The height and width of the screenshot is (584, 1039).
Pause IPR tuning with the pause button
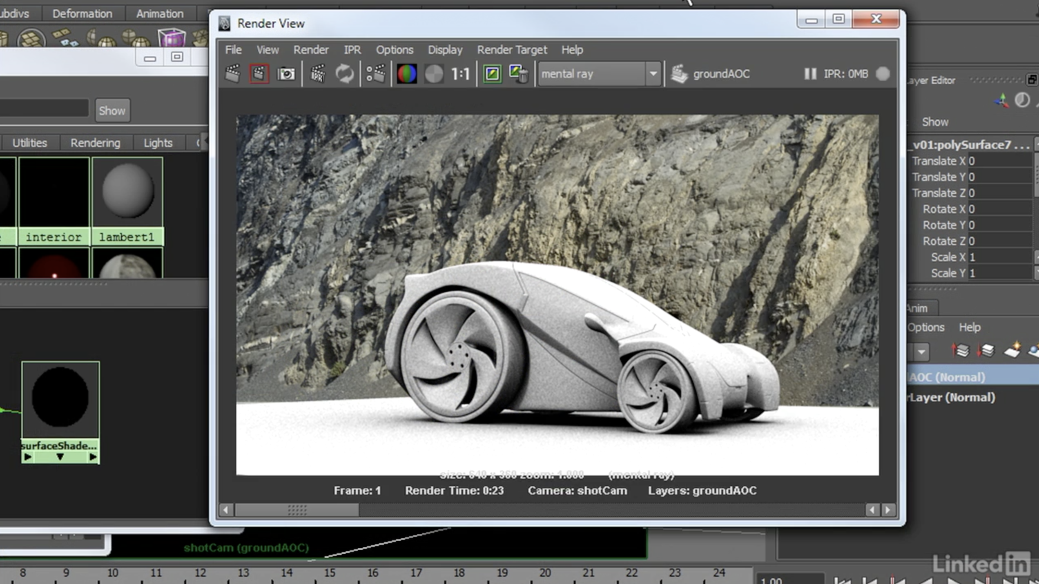[810, 74]
